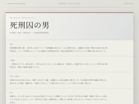Click the Personnel / Detail Record header text
The image size is (139, 104).
[x=69, y=4]
